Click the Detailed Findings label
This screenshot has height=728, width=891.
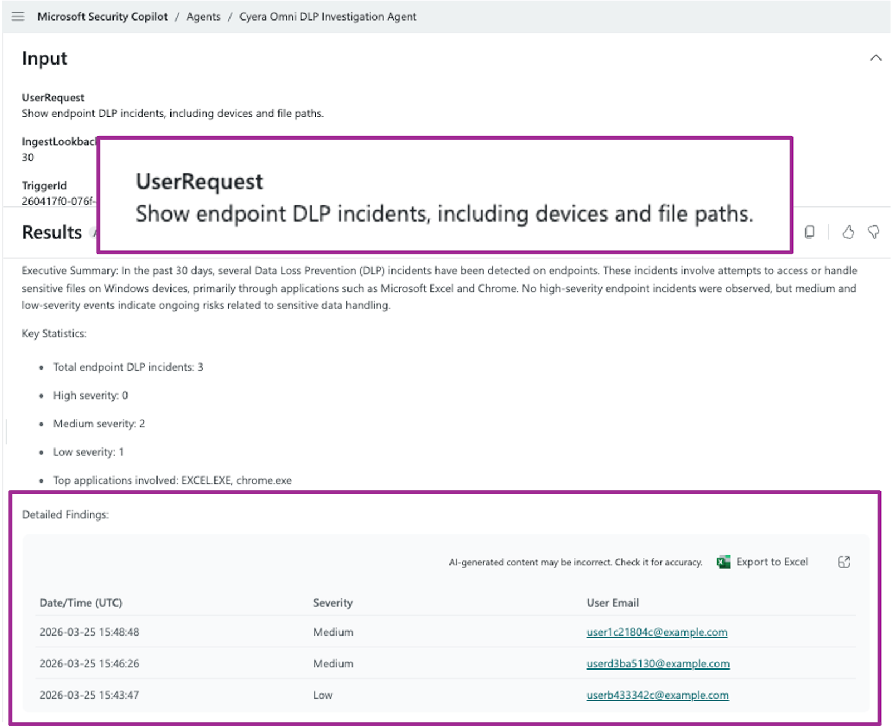point(65,515)
